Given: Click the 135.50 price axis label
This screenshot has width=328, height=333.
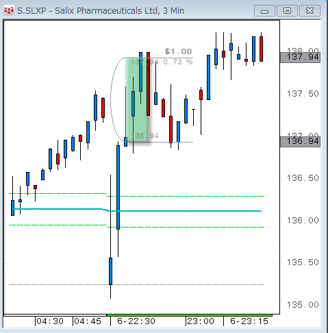Looking at the screenshot, I should click(303, 262).
